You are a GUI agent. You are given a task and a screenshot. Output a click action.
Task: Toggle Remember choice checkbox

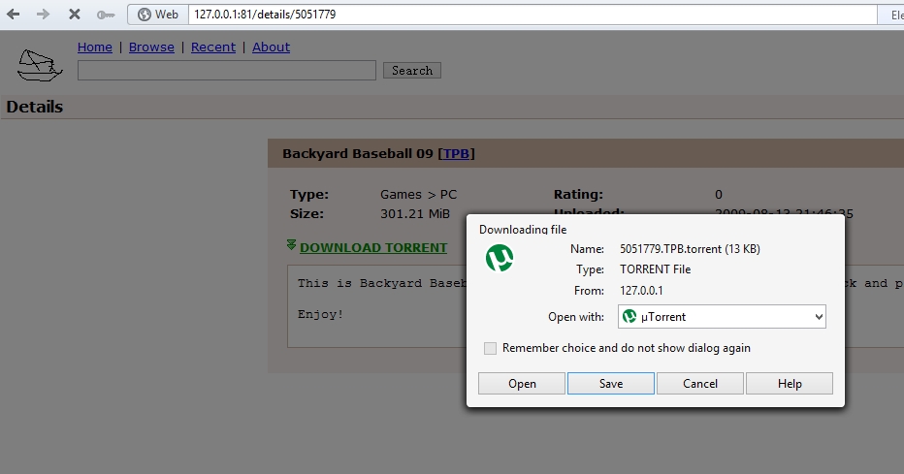[x=490, y=348]
